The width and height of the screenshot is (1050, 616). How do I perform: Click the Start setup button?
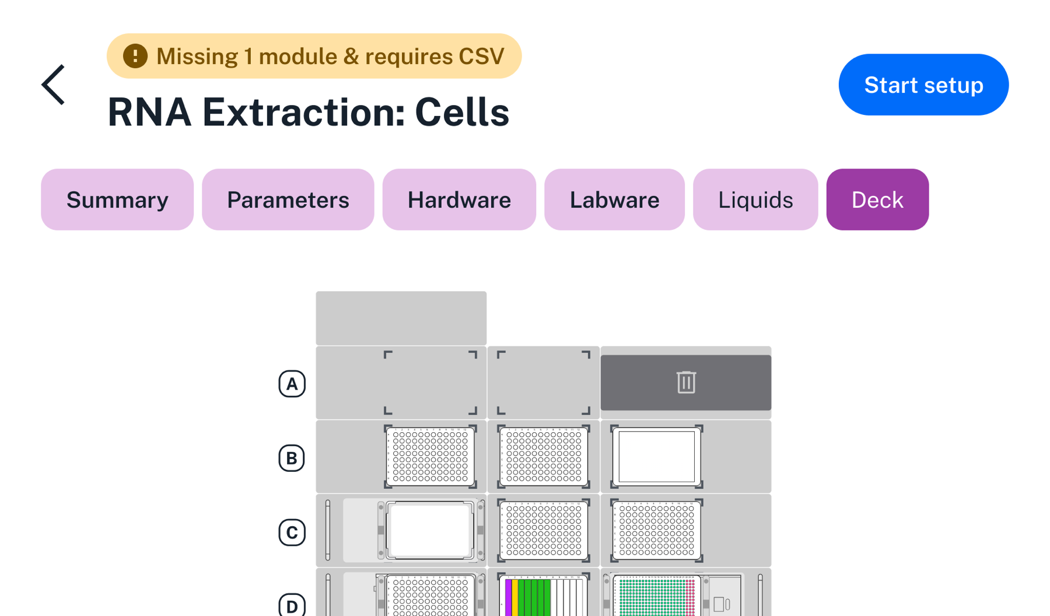[923, 84]
